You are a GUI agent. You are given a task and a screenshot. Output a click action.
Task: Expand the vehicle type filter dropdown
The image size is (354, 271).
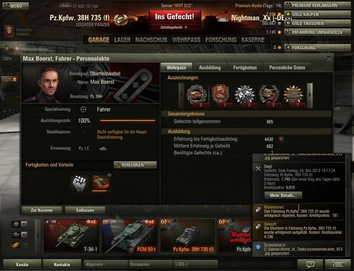[19, 235]
